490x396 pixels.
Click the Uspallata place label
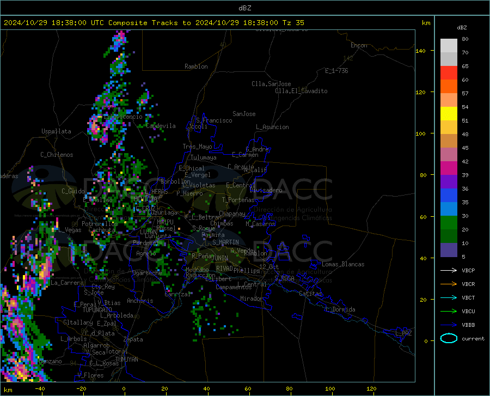[56, 131]
